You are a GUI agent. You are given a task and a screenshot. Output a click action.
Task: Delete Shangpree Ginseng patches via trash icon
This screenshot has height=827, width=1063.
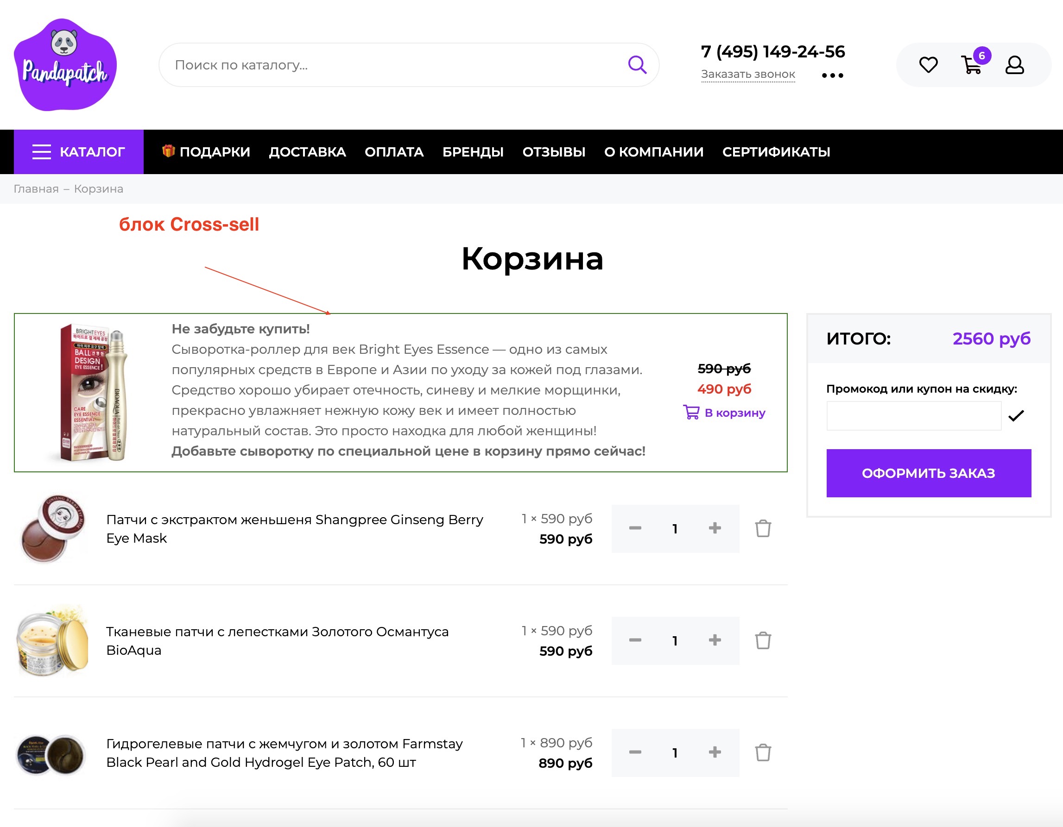tap(763, 529)
